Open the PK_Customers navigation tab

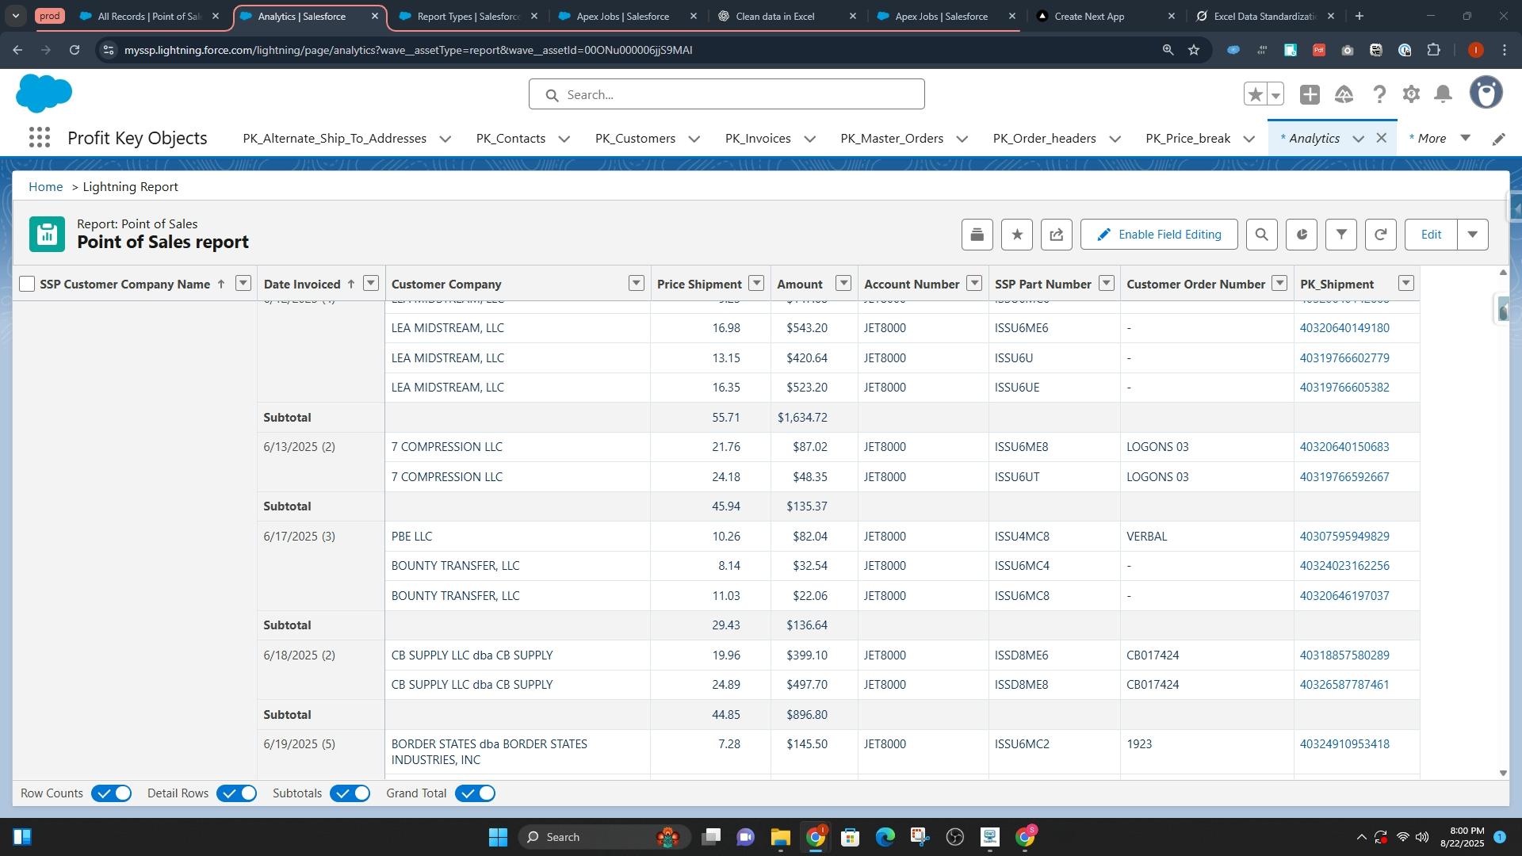pos(635,138)
